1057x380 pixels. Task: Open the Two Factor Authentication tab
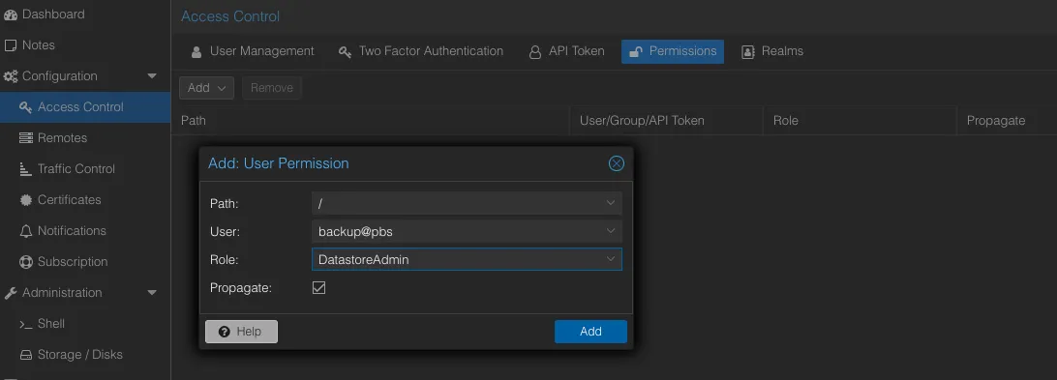[x=421, y=51]
